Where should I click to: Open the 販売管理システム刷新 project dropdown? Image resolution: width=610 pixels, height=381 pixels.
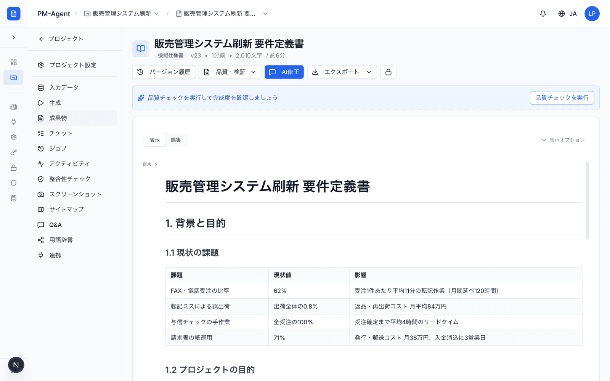[x=122, y=14]
